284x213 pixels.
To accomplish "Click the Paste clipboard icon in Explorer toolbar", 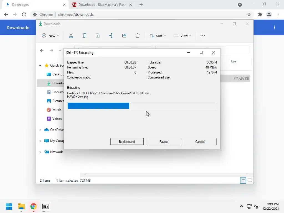I will [x=97, y=36].
